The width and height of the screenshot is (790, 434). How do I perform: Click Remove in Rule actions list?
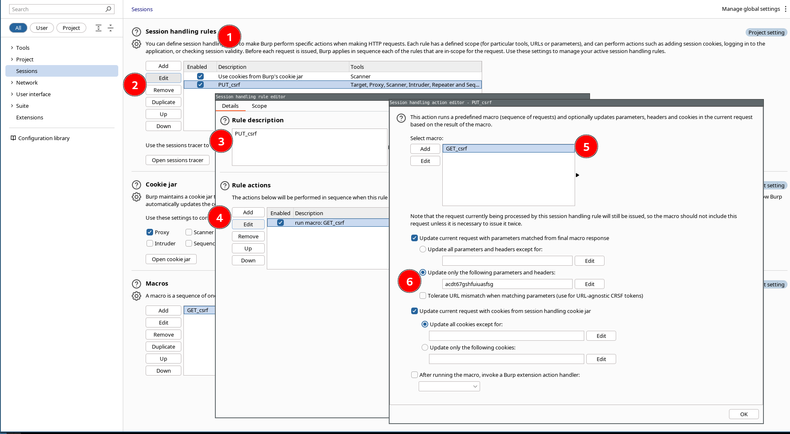point(248,236)
